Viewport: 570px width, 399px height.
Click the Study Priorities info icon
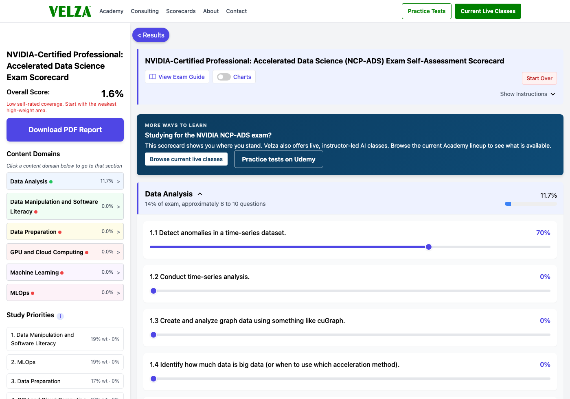[60, 316]
